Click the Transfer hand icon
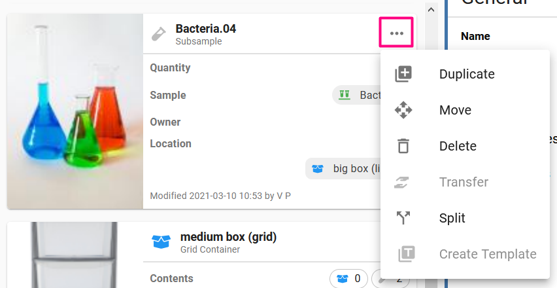The image size is (557, 288). [x=403, y=182]
